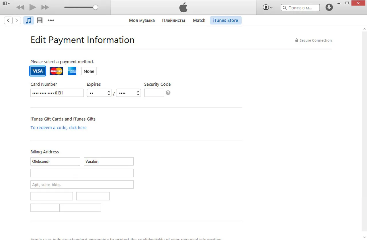This screenshot has width=367, height=240.
Task: Start playback with the play button
Action: [x=33, y=7]
